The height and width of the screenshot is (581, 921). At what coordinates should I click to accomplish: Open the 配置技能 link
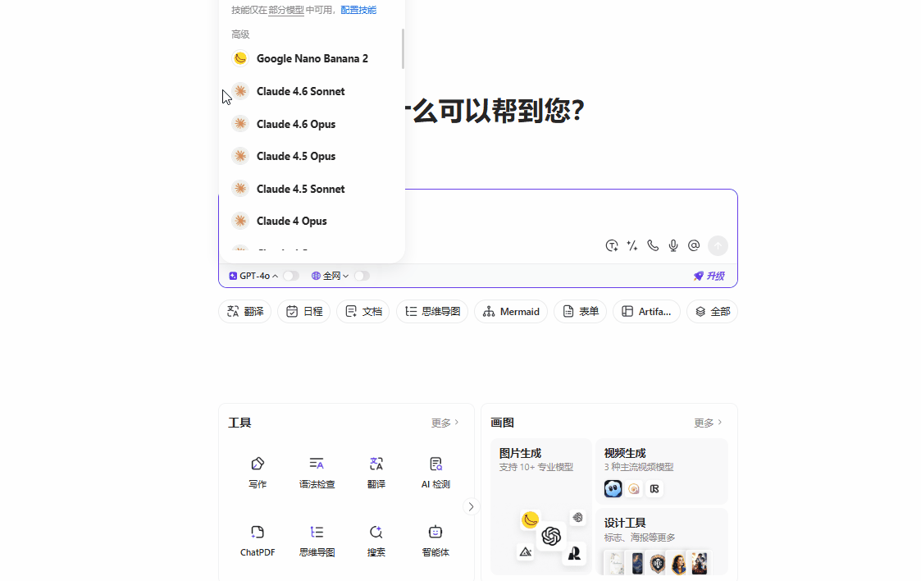click(358, 10)
